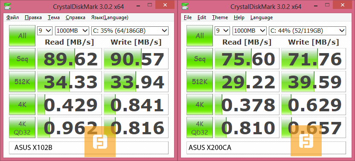Image resolution: width=355 pixels, height=161 pixels.
Task: Click 4K QD32 read value 0.810
Action: click(x=247, y=127)
